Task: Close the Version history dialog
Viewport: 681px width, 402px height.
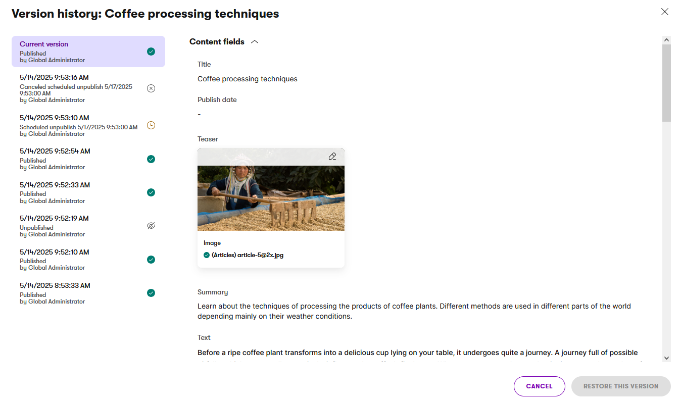Action: [x=665, y=12]
